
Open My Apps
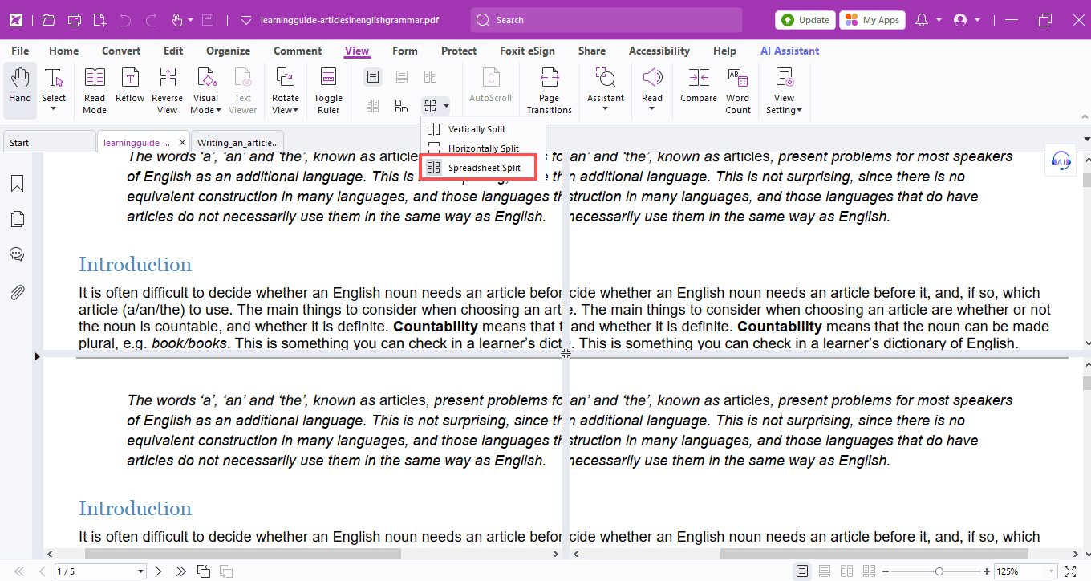872,20
